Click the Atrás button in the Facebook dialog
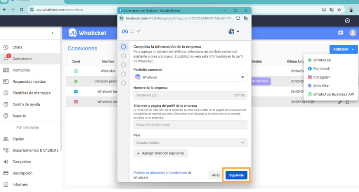 (216, 175)
